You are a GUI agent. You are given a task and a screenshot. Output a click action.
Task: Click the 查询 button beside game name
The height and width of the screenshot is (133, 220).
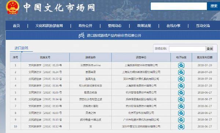(210, 49)
